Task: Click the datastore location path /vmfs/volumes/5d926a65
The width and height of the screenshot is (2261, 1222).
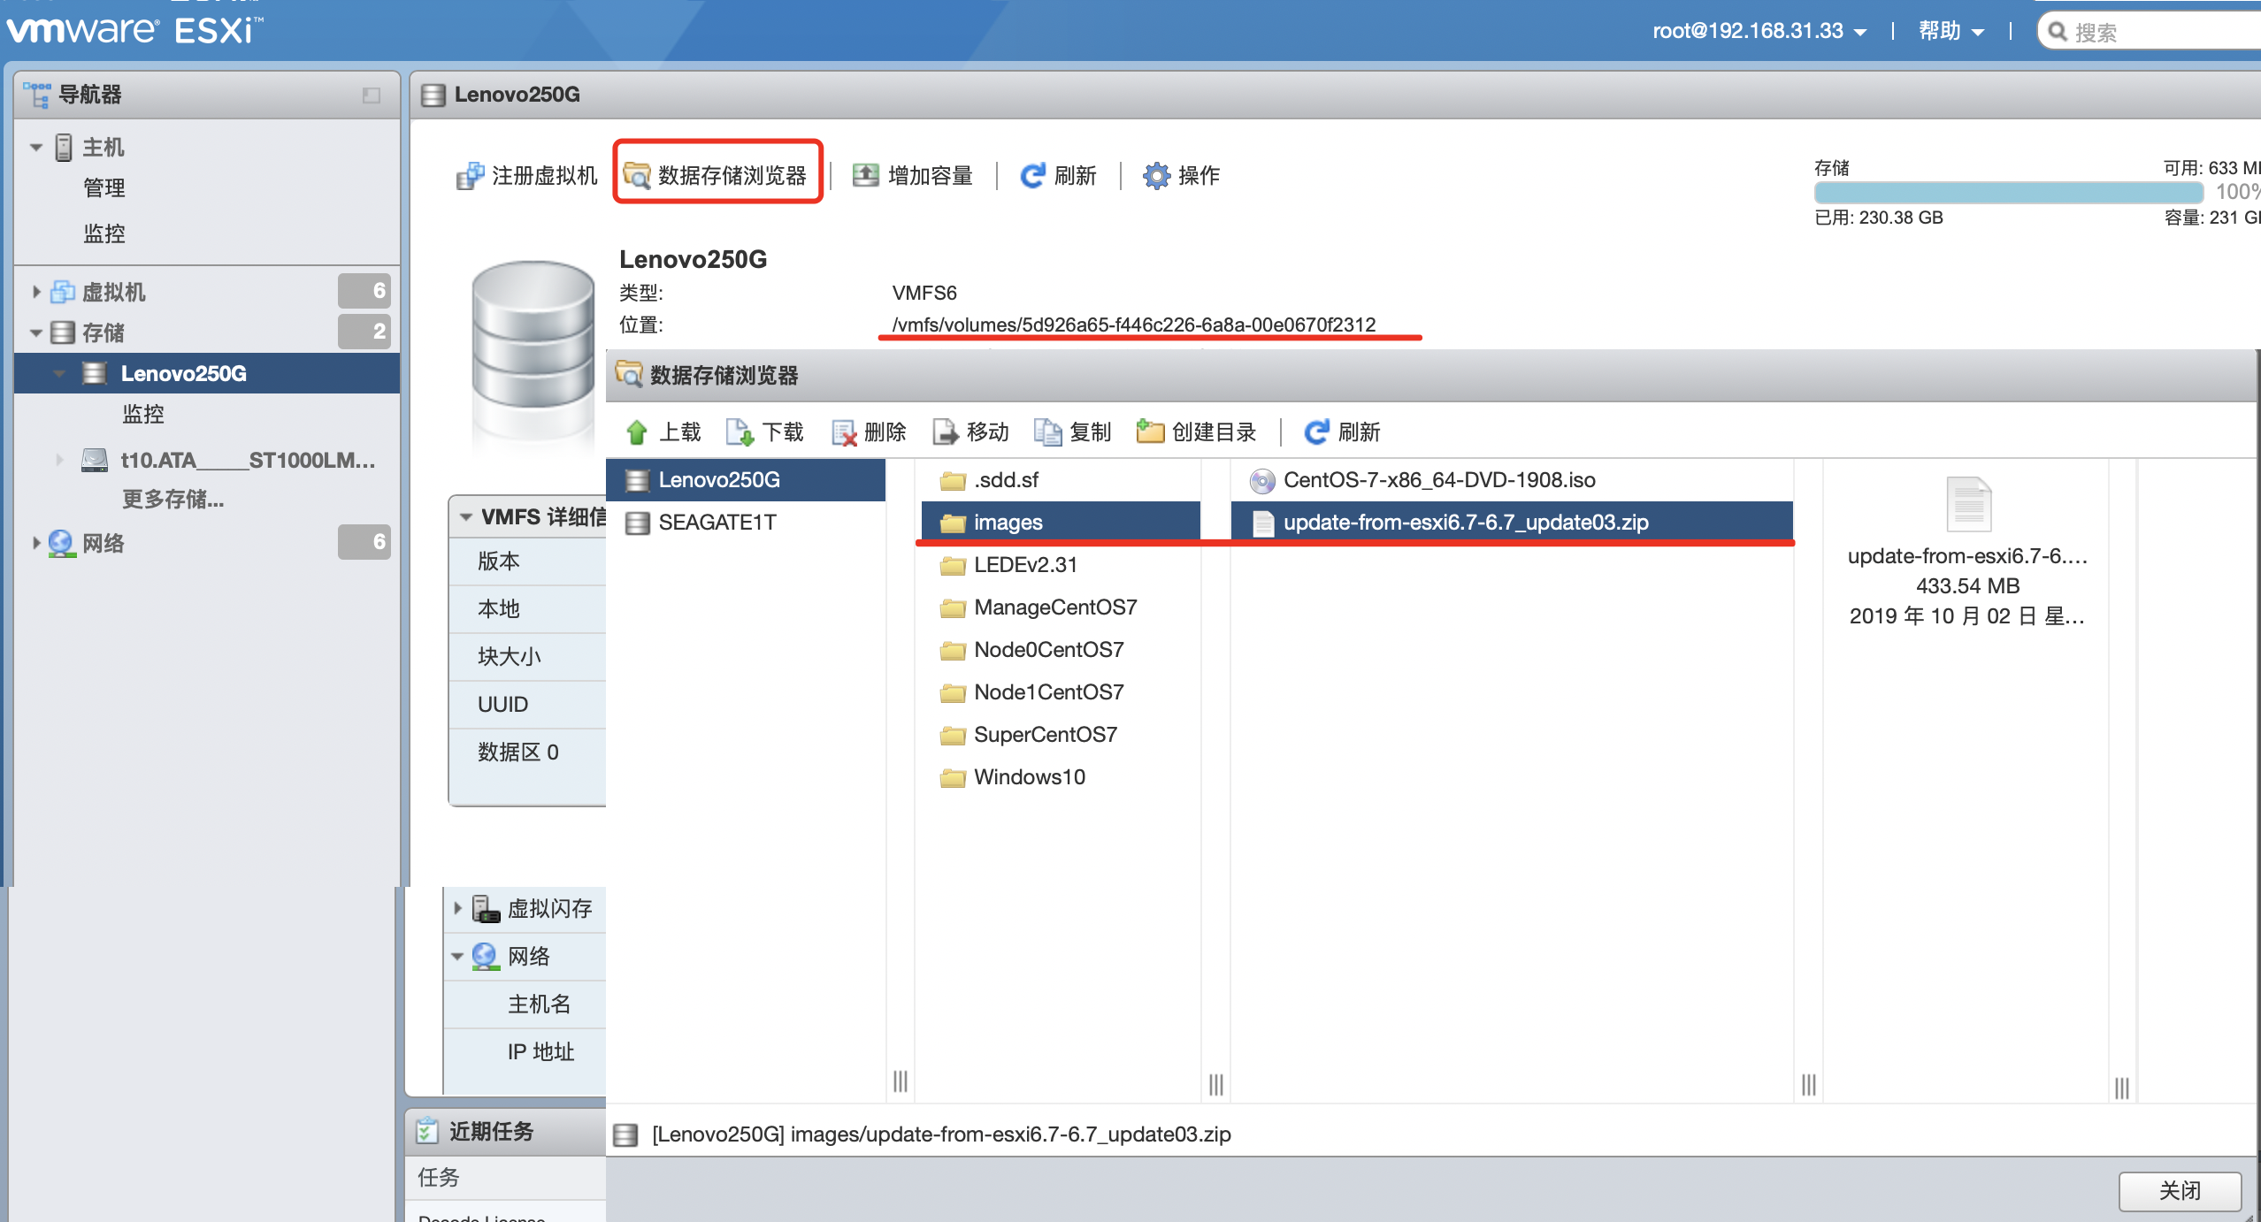Action: click(x=1134, y=325)
